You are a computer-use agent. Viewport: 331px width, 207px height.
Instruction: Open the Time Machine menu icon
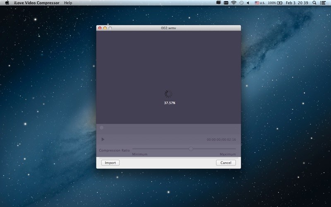pyautogui.click(x=241, y=3)
